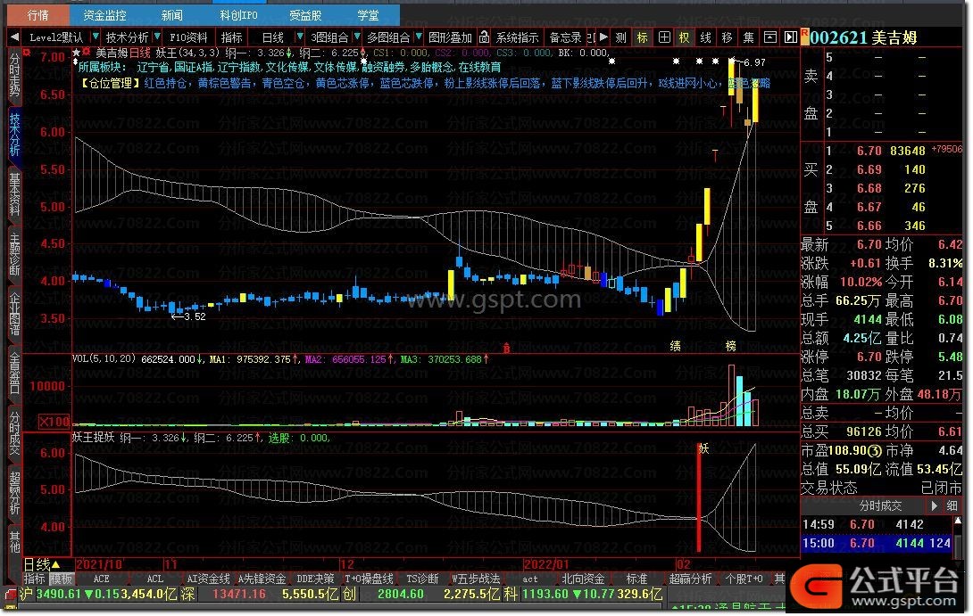Screen dimensions: 973x616
Task: Toggle the 标 marker tool
Action: [642, 37]
